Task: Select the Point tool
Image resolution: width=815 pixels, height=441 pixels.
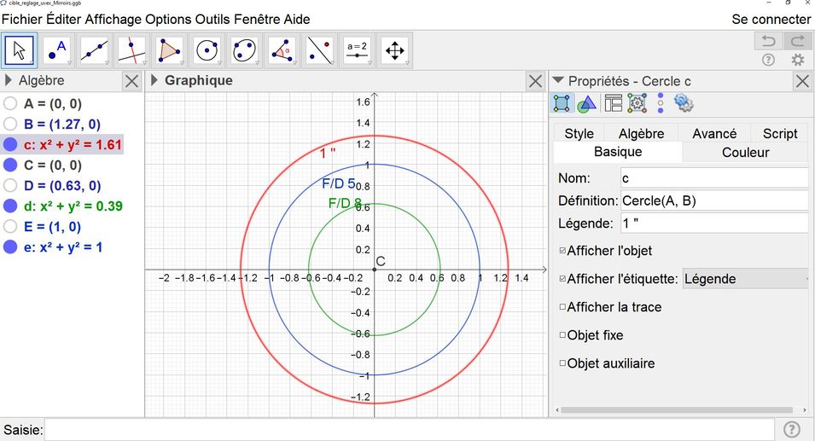Action: pos(56,51)
